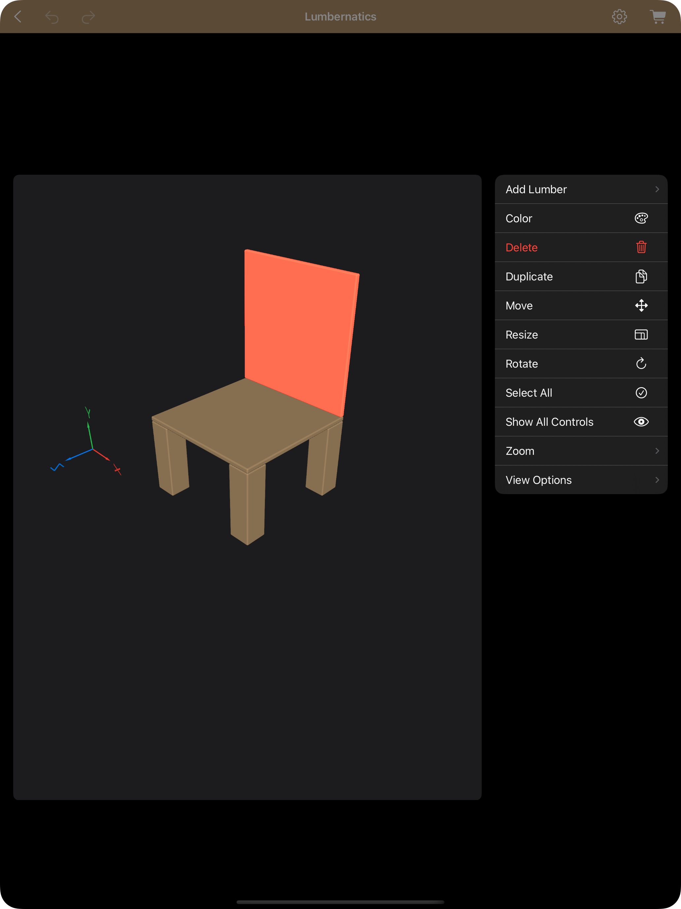Click the red trash Delete icon

click(x=641, y=247)
